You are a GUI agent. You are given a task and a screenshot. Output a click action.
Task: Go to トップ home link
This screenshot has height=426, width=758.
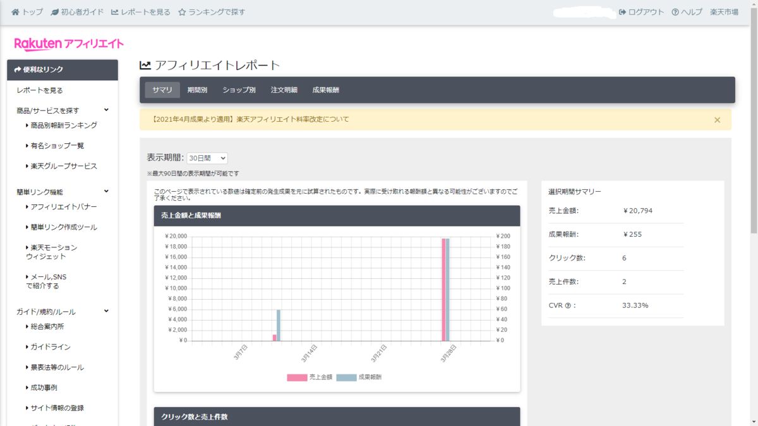(x=27, y=12)
